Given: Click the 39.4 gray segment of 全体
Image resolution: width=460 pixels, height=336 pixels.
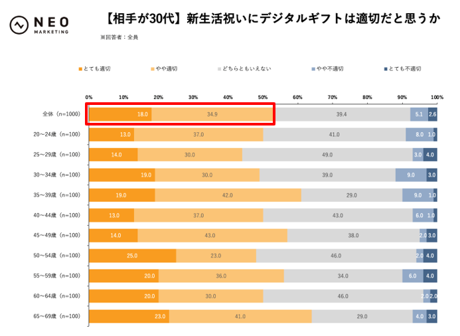Looking at the screenshot, I should [341, 114].
